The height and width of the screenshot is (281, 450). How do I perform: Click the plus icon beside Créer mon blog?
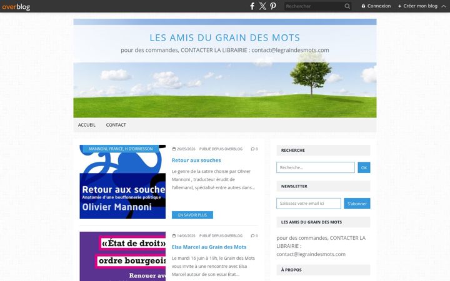click(399, 6)
